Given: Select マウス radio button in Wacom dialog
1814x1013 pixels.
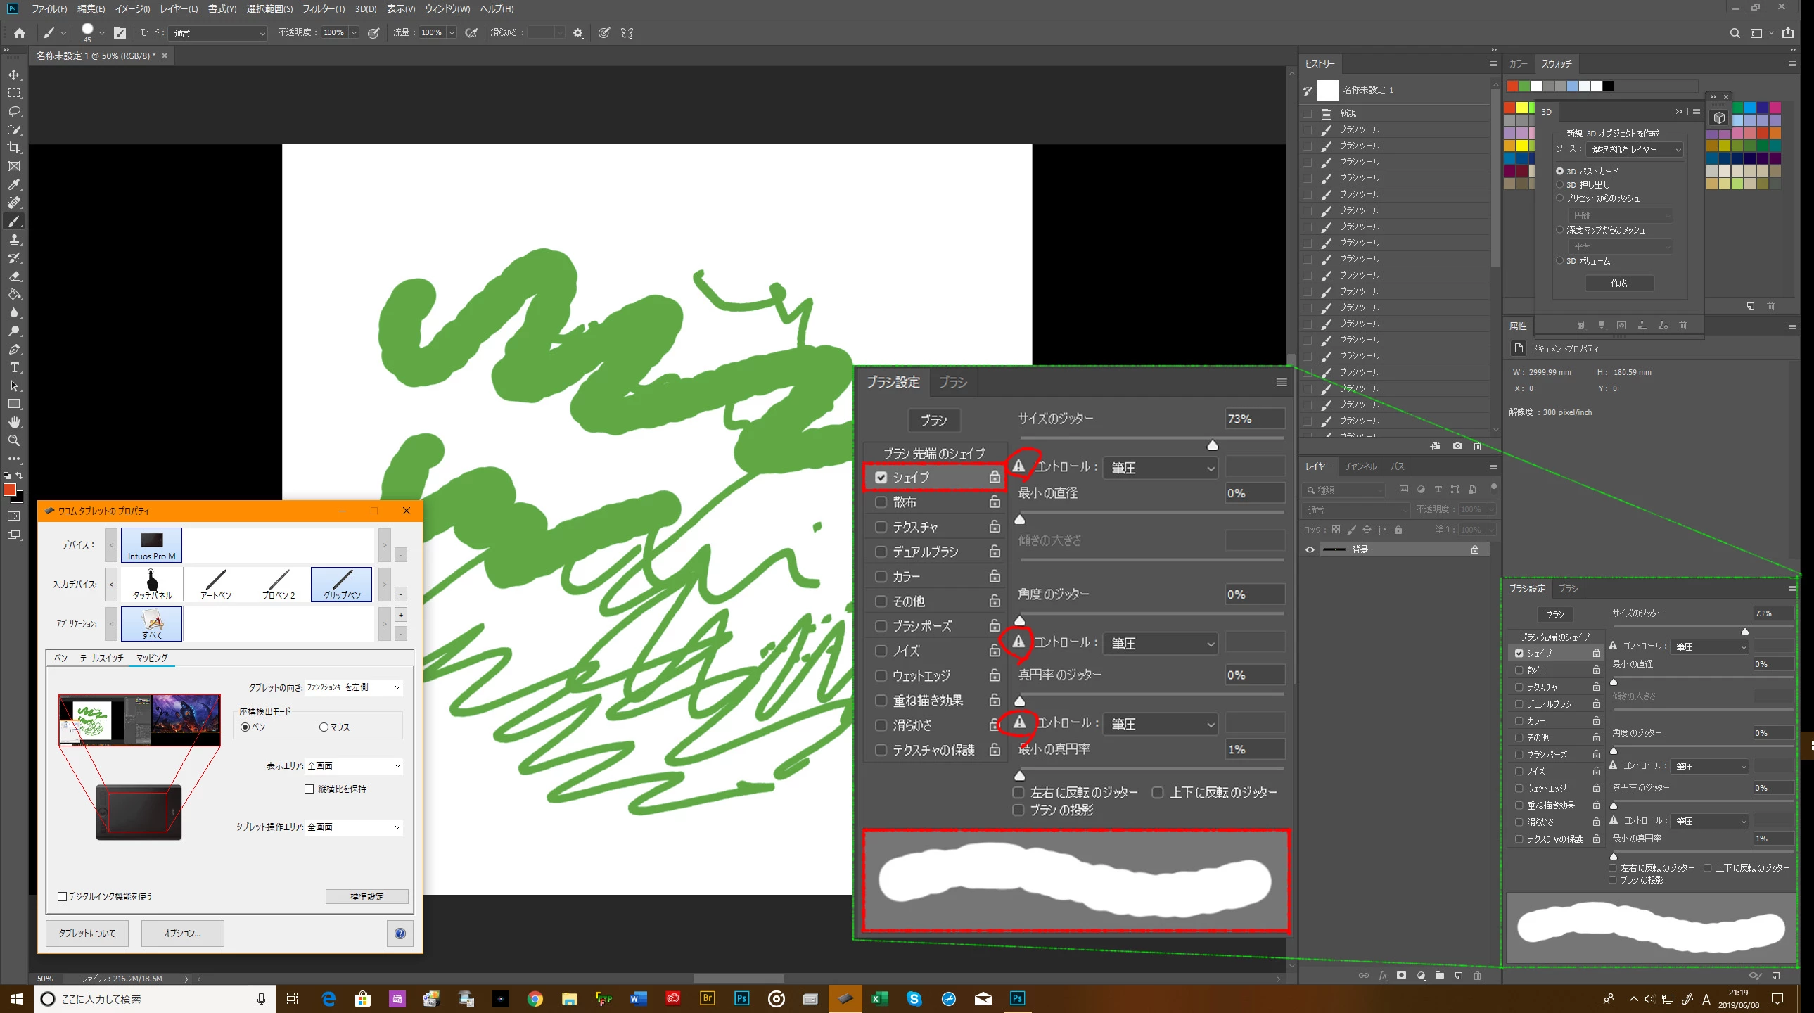Looking at the screenshot, I should pos(324,727).
